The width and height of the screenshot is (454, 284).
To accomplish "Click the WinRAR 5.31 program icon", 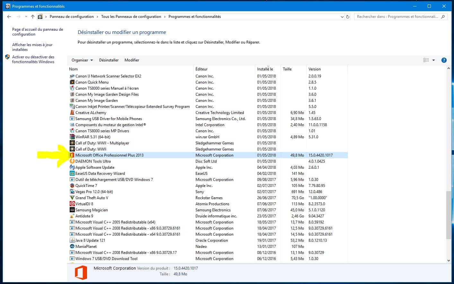I will pyautogui.click(x=72, y=137).
